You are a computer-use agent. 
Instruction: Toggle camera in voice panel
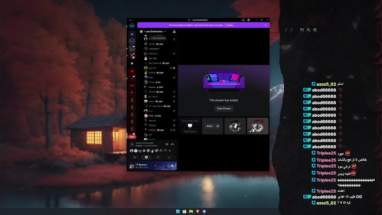(x=135, y=157)
